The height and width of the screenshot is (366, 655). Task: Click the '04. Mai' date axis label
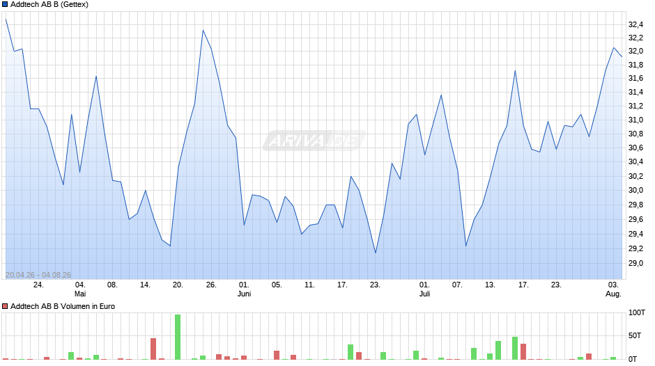(80, 289)
